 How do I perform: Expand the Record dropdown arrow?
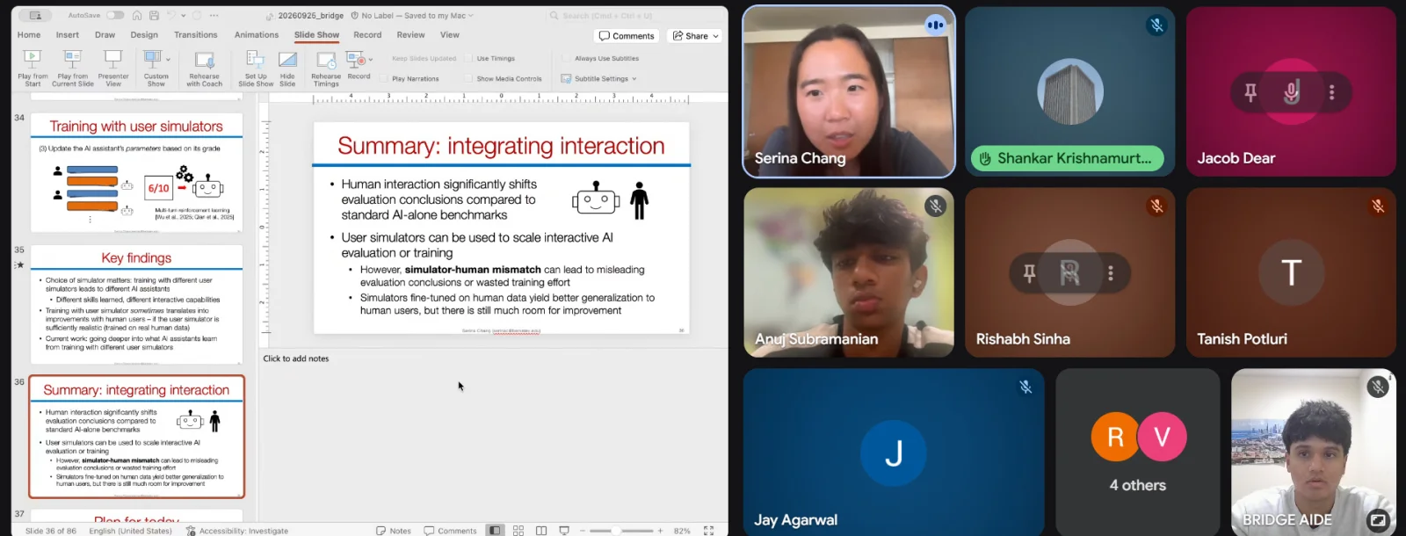pos(371,60)
